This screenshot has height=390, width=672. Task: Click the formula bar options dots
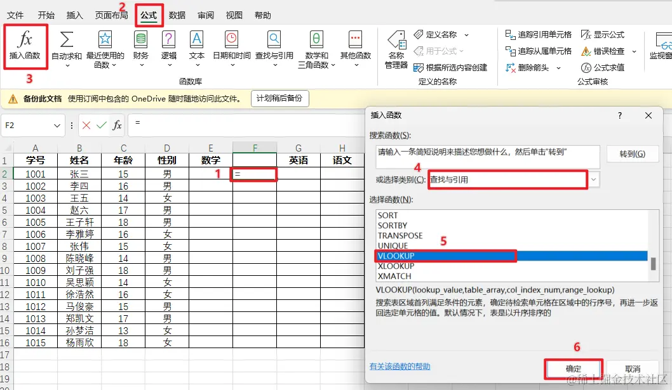72,126
